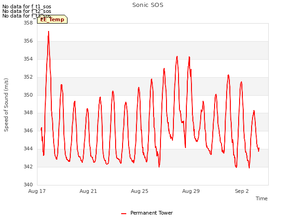Viewport: 296px width, 222px height.
Task: Click the 352 y-axis tick label
Action: (x=28, y=77)
